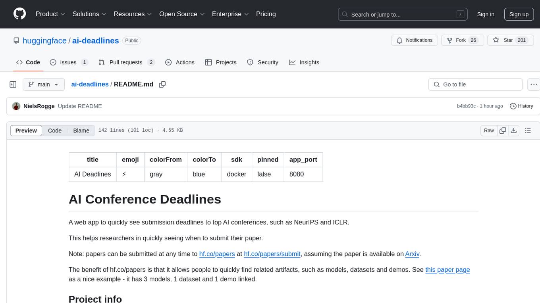Screen dimensions: 540x303
Task: Switch to Blame view
Action: point(81,130)
